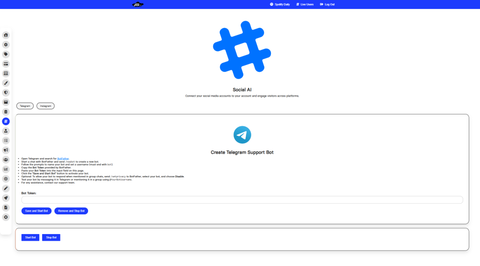The width and height of the screenshot is (480, 266).
Task: Click the 'Bot Token:' label
Action: (x=29, y=193)
